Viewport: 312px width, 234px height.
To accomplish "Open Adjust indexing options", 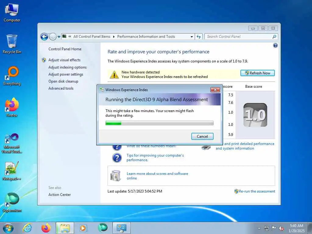I will 67,67.
